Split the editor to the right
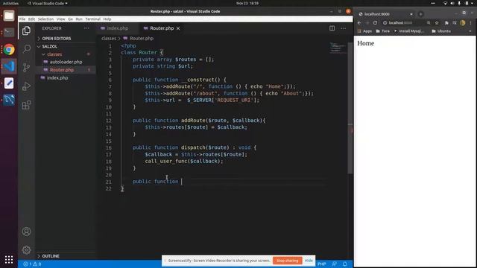The height and width of the screenshot is (268, 477). point(332,28)
